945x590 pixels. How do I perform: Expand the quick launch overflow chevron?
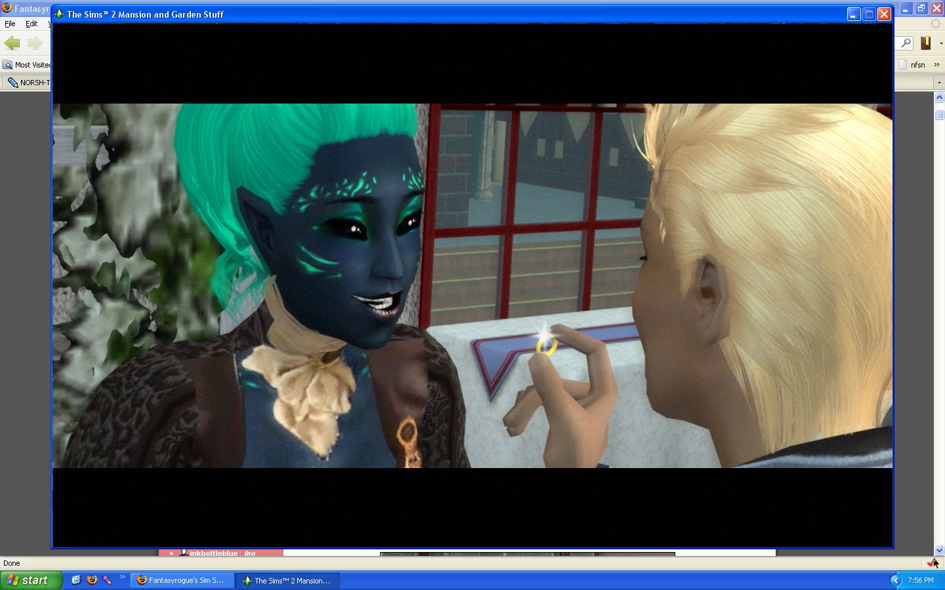pos(122,577)
